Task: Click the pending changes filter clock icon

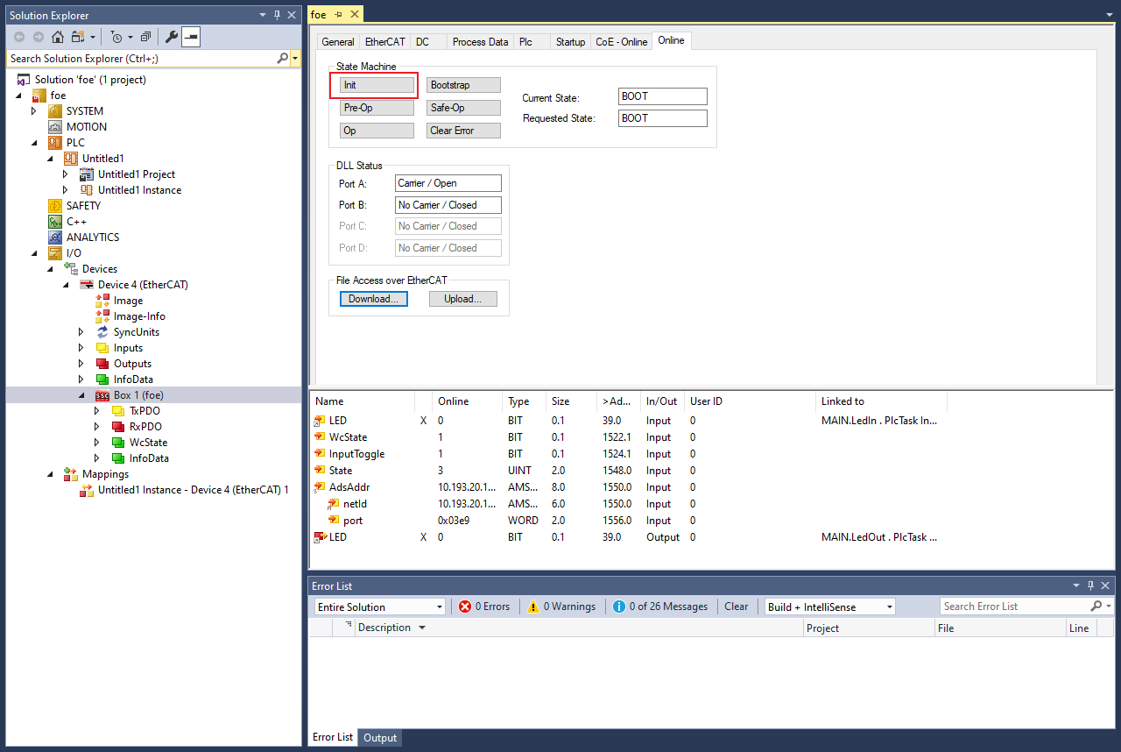Action: 116,37
